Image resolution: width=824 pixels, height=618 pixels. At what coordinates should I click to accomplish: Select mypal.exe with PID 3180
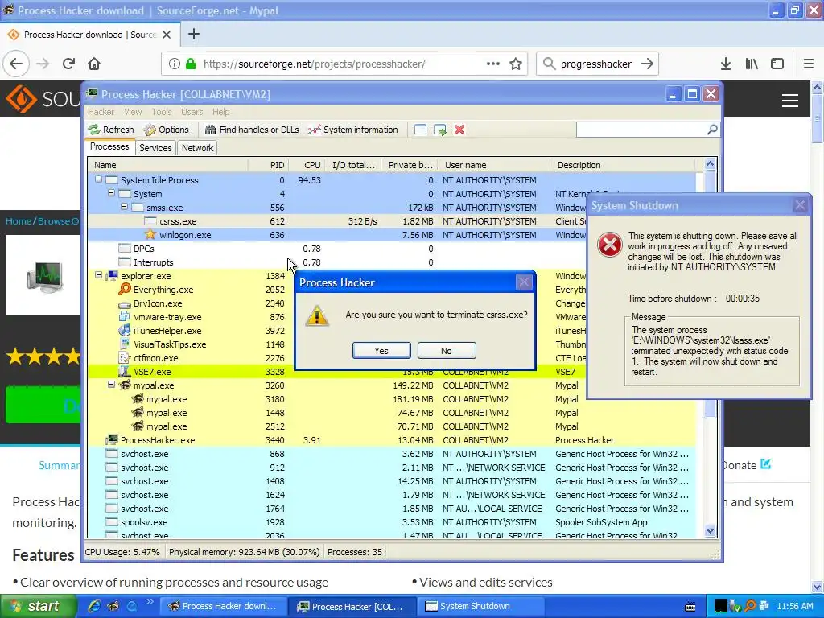392,399
